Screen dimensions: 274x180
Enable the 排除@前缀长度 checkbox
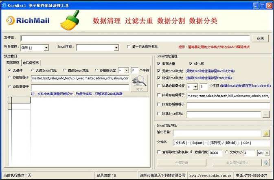click(159, 86)
